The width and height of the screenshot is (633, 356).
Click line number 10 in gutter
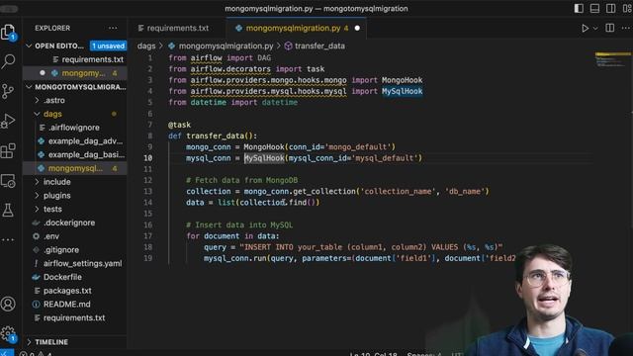click(148, 158)
